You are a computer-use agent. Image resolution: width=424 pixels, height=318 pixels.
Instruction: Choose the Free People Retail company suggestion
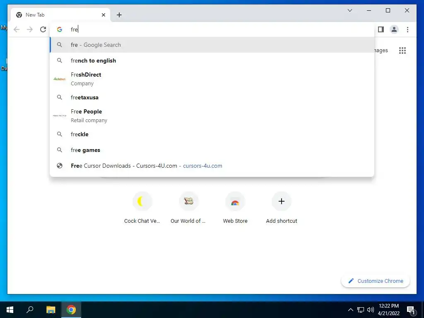click(x=212, y=116)
